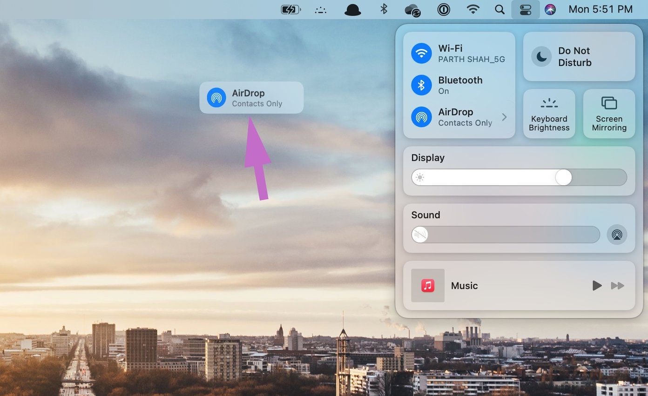
Task: Open Siri from the menu bar
Action: [550, 9]
